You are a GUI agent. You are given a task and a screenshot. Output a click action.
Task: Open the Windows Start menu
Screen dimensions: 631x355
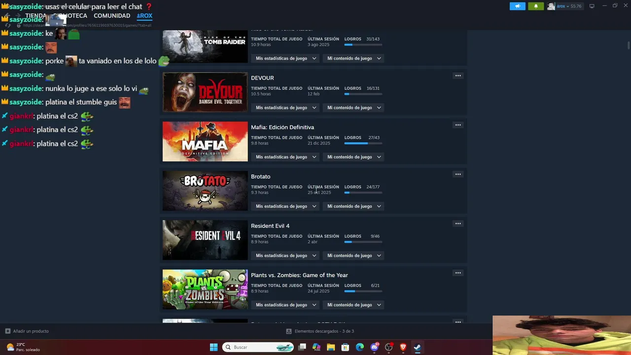pos(213,347)
